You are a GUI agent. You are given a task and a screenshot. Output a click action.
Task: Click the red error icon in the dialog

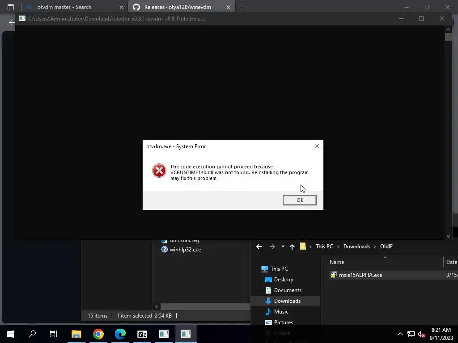click(x=159, y=171)
